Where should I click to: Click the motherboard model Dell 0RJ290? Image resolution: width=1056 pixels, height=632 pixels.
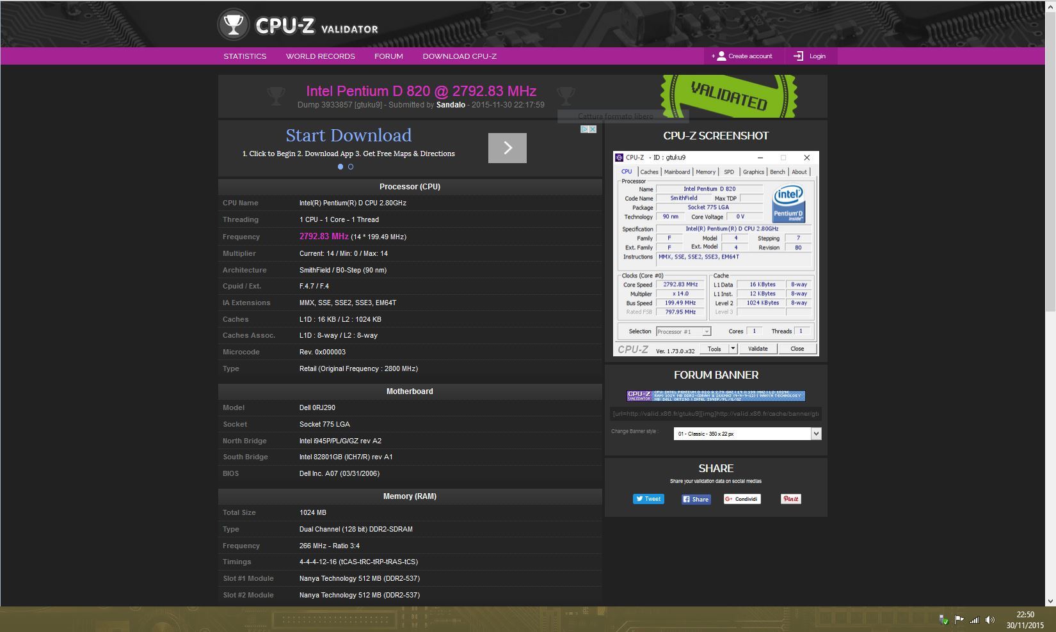(x=317, y=408)
